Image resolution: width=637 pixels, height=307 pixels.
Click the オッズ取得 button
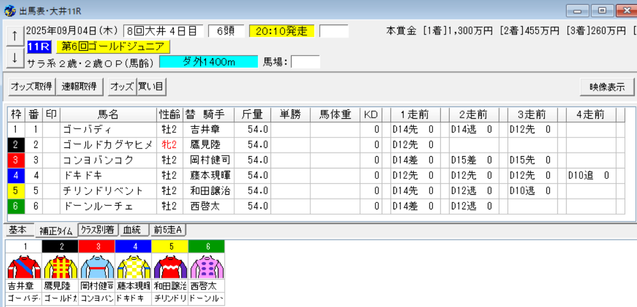coord(32,87)
